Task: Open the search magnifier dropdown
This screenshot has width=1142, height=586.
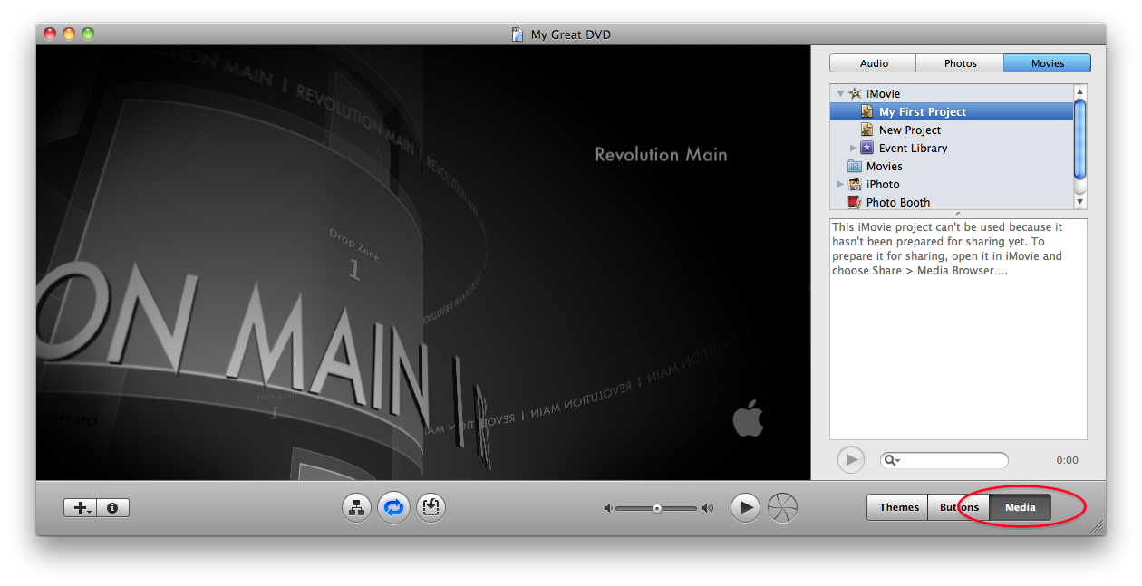Action: pyautogui.click(x=892, y=460)
